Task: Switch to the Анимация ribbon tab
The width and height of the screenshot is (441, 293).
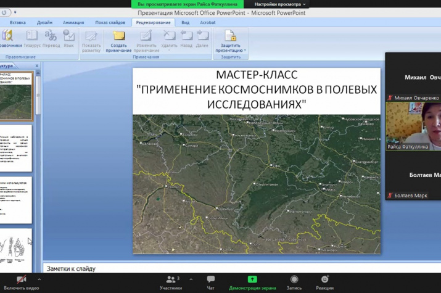Action: 73,22
